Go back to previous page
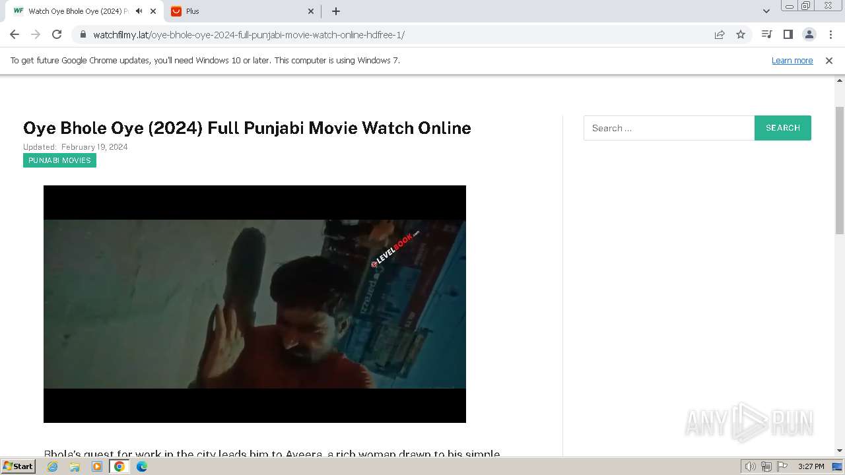845x475 pixels. pyautogui.click(x=15, y=35)
